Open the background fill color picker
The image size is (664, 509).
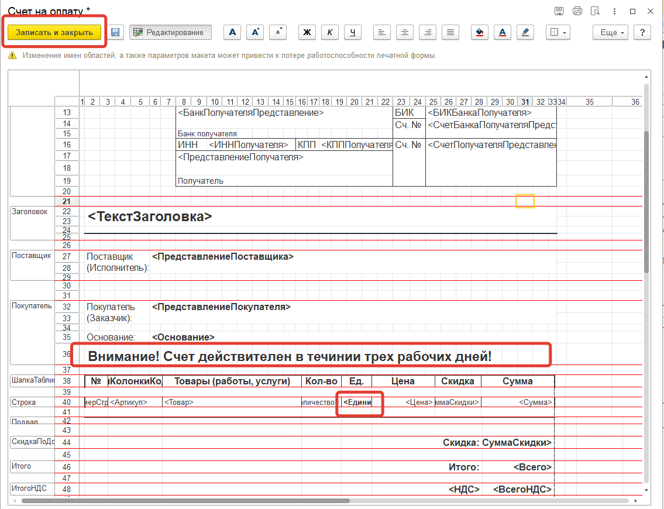[x=479, y=32]
